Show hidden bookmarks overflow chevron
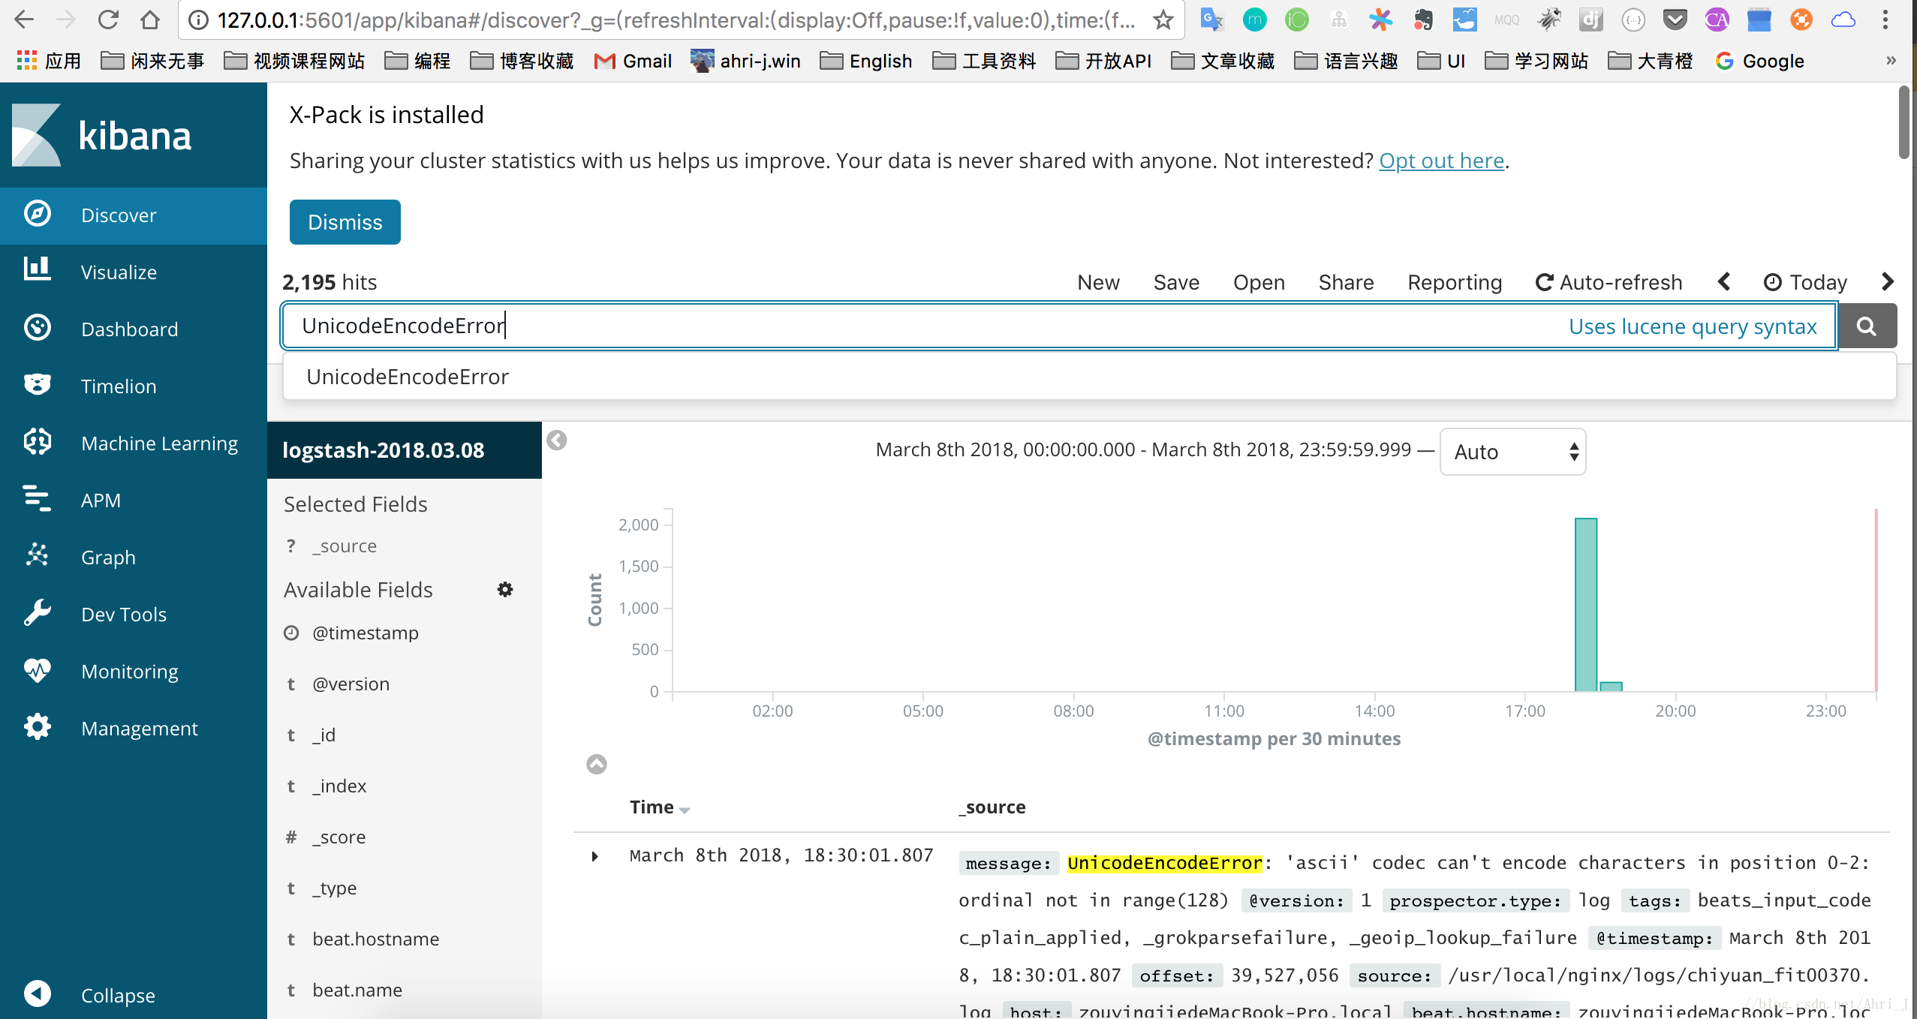The height and width of the screenshot is (1019, 1917). [x=1891, y=61]
